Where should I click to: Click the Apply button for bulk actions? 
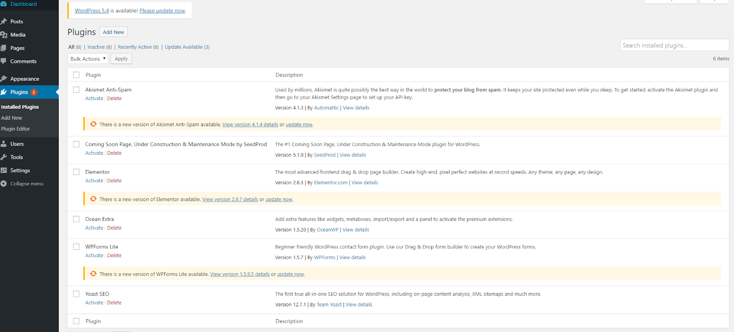(x=121, y=59)
